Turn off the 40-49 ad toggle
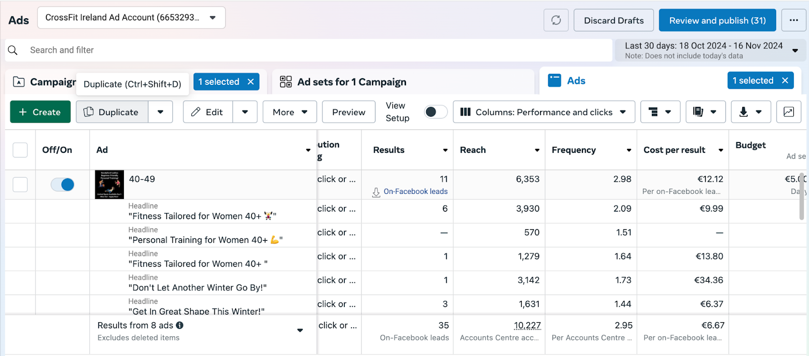809x356 pixels. point(63,185)
